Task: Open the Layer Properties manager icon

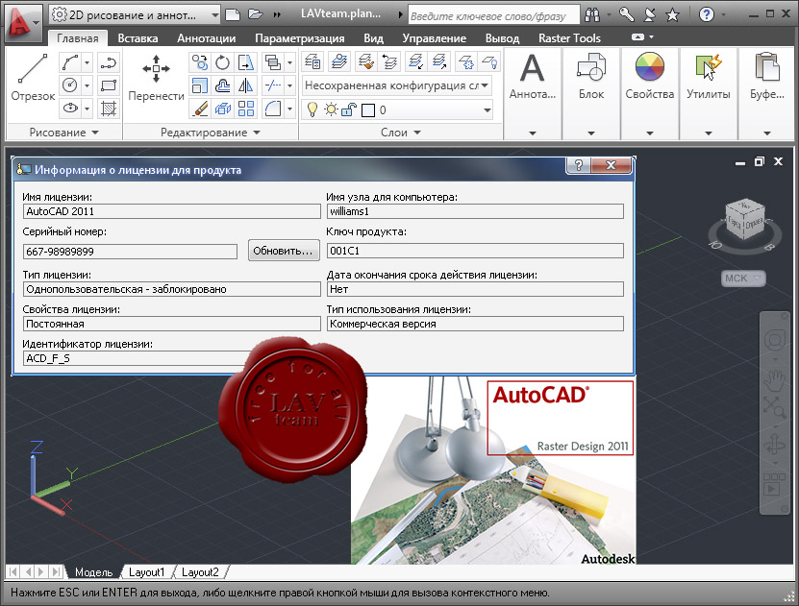Action: [x=312, y=62]
